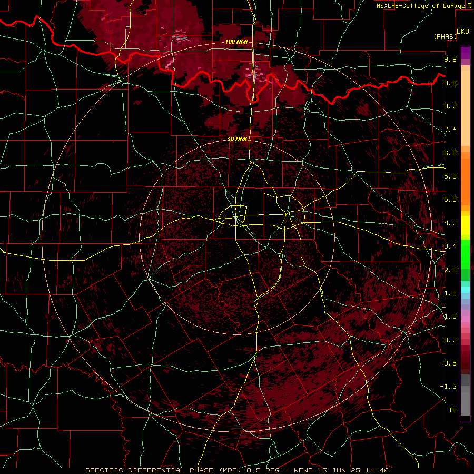Click the 6.6 scale value
Viewport: 474px width, 474px height.
(450, 153)
